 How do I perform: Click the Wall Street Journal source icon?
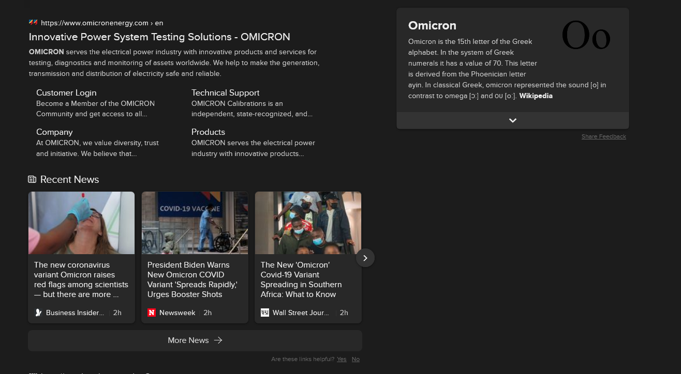pos(265,313)
